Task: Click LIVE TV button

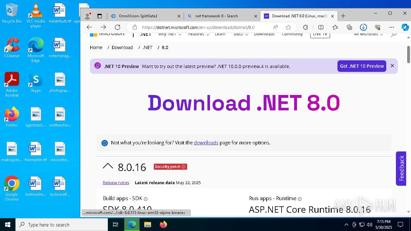Action: click(320, 35)
